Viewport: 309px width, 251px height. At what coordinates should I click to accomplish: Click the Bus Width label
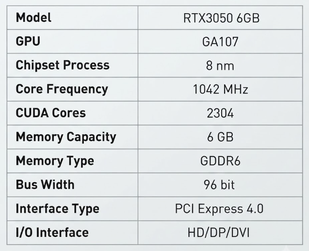coord(45,185)
